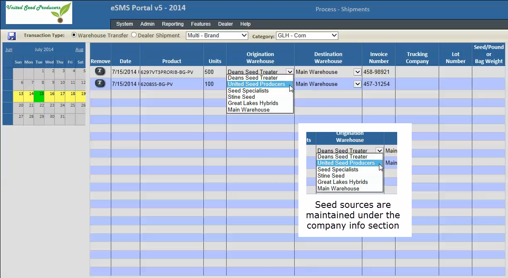Viewport: 508px width, 278px height.
Task: Select July 17 on the calendar
Action: point(60,96)
